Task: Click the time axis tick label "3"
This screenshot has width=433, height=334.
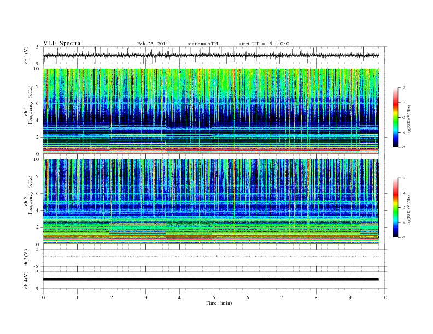Action: [145, 297]
